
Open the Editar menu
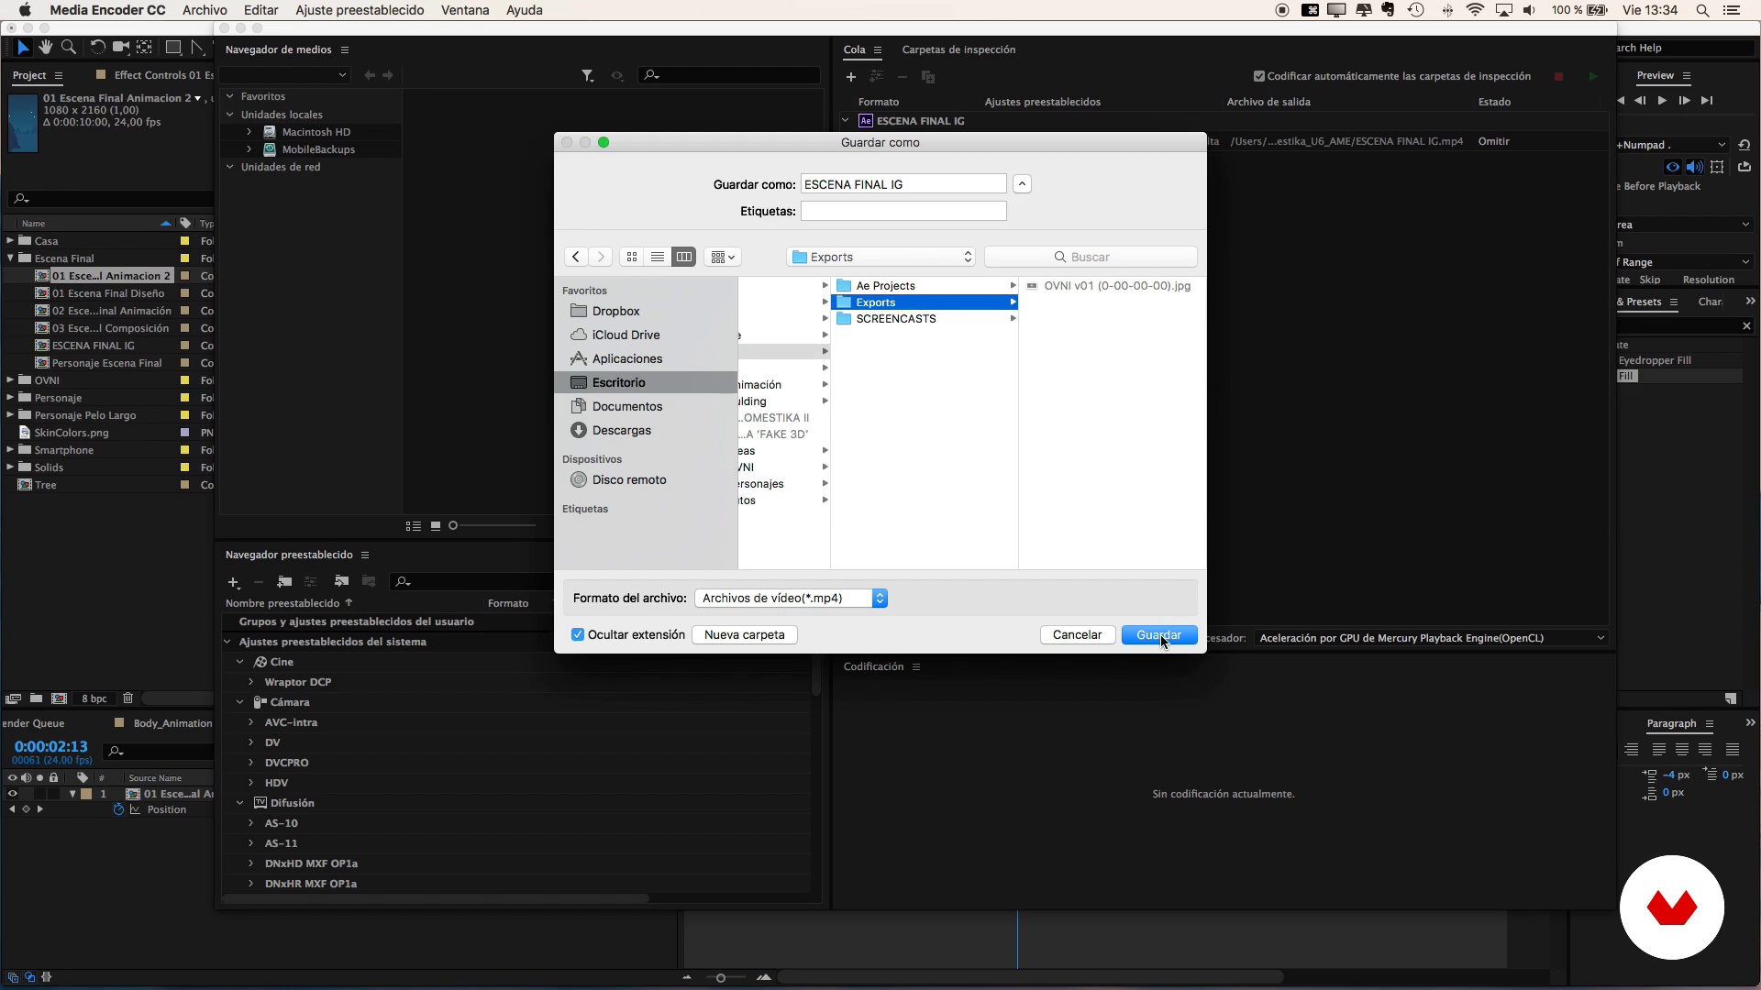(x=261, y=10)
